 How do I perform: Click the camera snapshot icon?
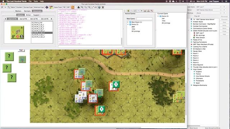pos(78,7)
